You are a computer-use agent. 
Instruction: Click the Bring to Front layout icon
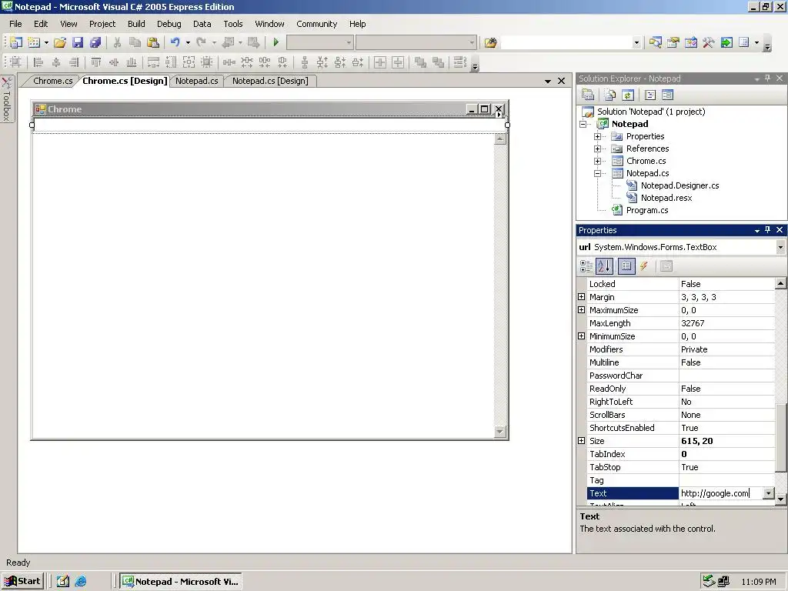[421, 62]
